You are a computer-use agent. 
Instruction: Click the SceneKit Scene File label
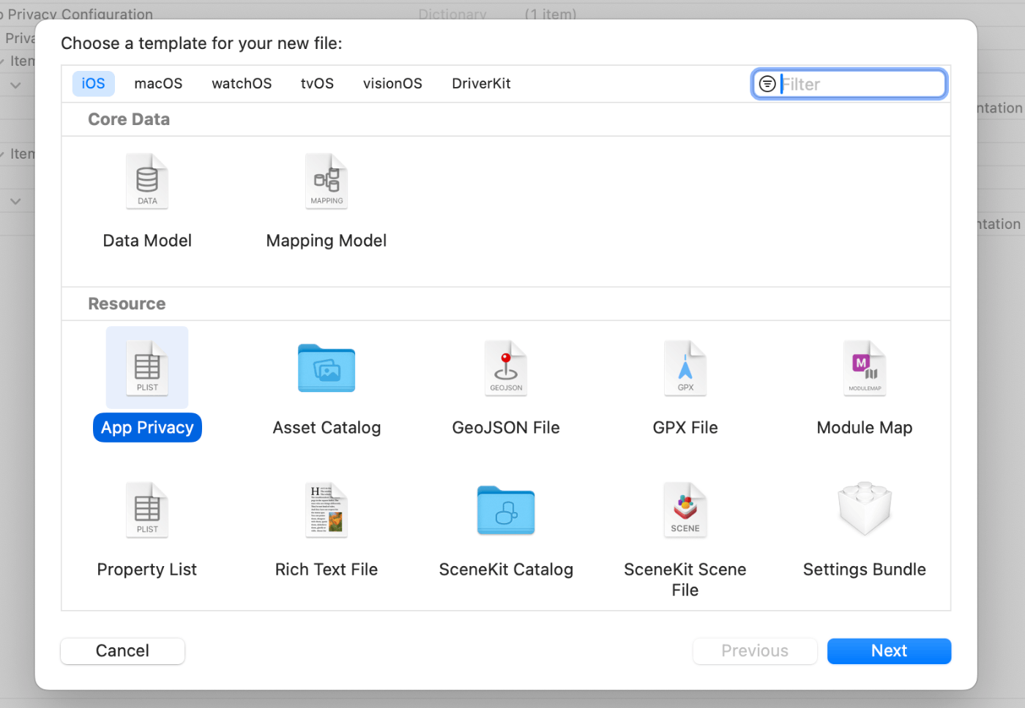click(685, 580)
